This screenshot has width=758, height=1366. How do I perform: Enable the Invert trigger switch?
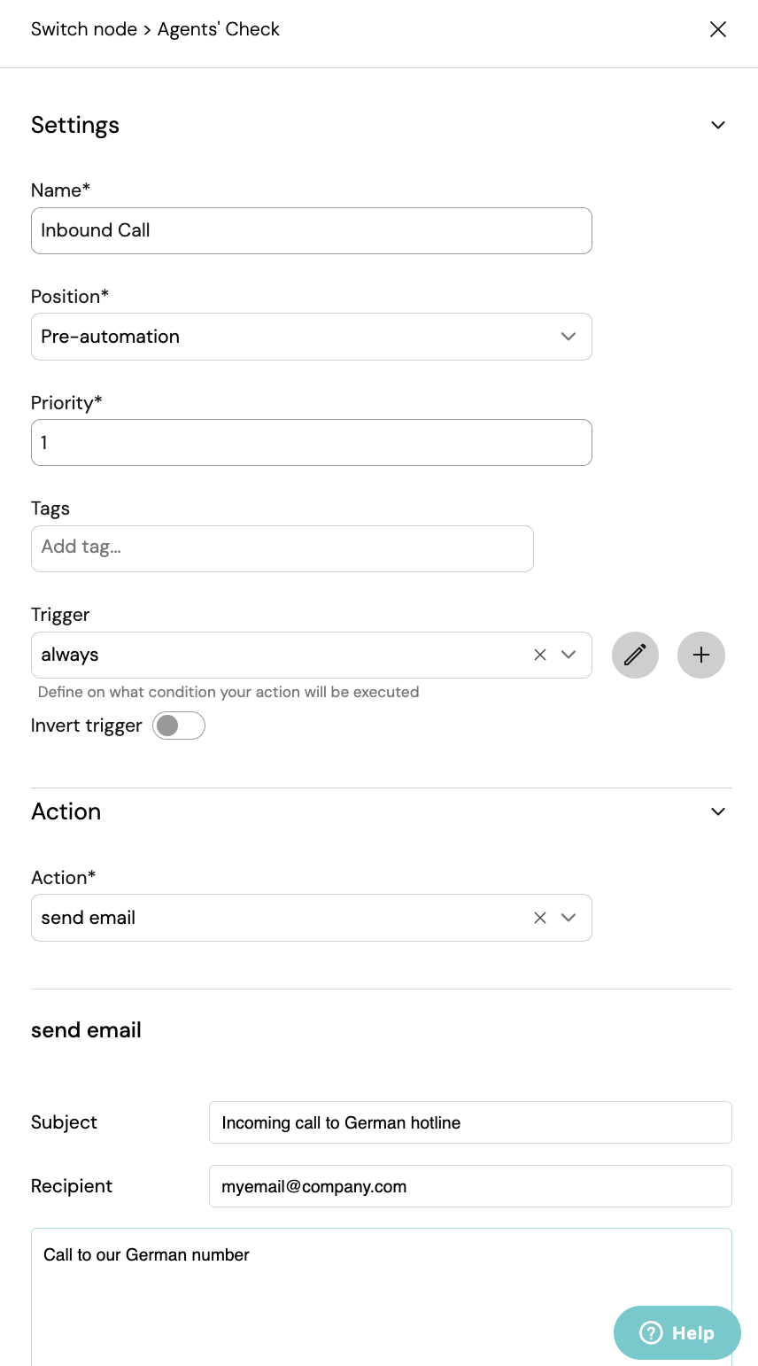point(179,726)
